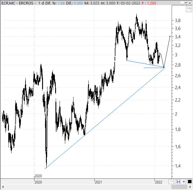The image size is (193, 190).
Task: Click the red P : 1,265 value
Action: pyautogui.click(x=149, y=3)
